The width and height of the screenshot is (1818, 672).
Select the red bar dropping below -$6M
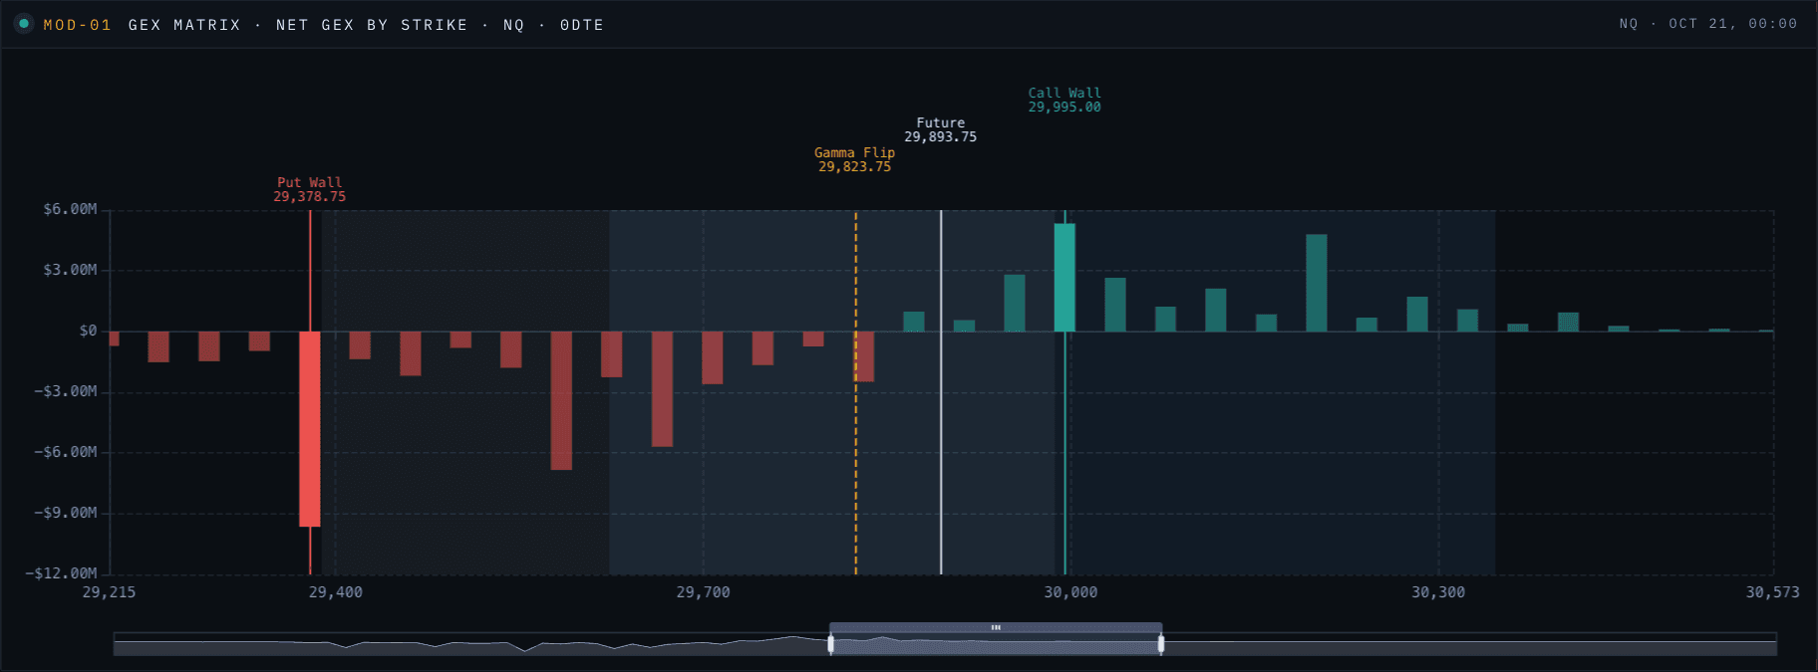tap(561, 400)
